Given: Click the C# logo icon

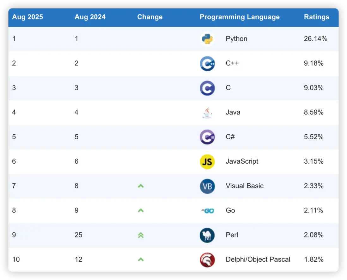Looking at the screenshot, I should tap(207, 137).
